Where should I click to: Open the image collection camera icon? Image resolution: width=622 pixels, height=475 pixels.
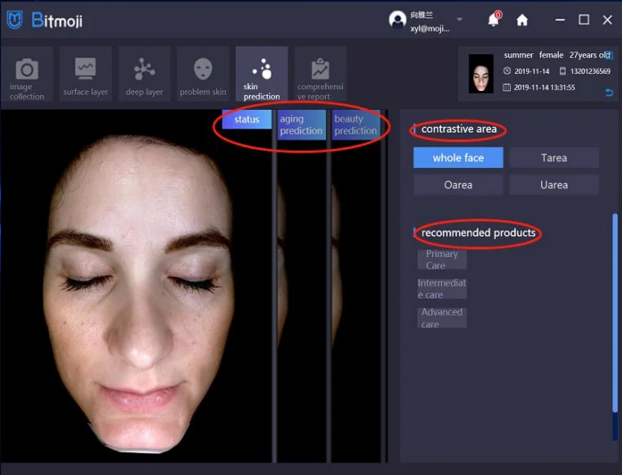[x=27, y=70]
